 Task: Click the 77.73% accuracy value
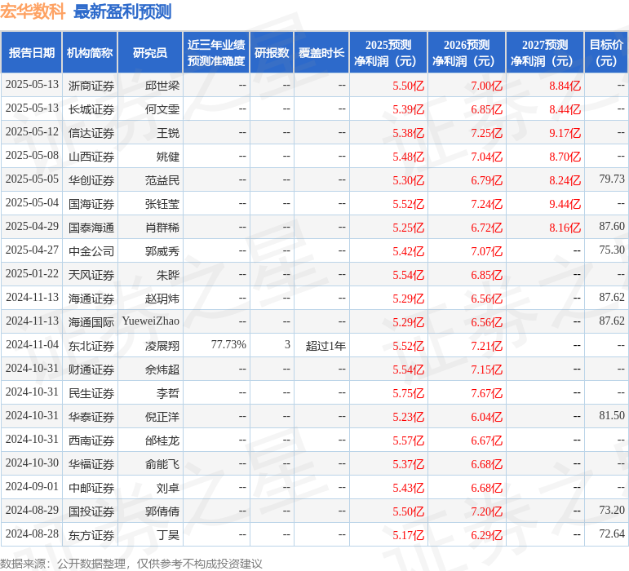(228, 345)
